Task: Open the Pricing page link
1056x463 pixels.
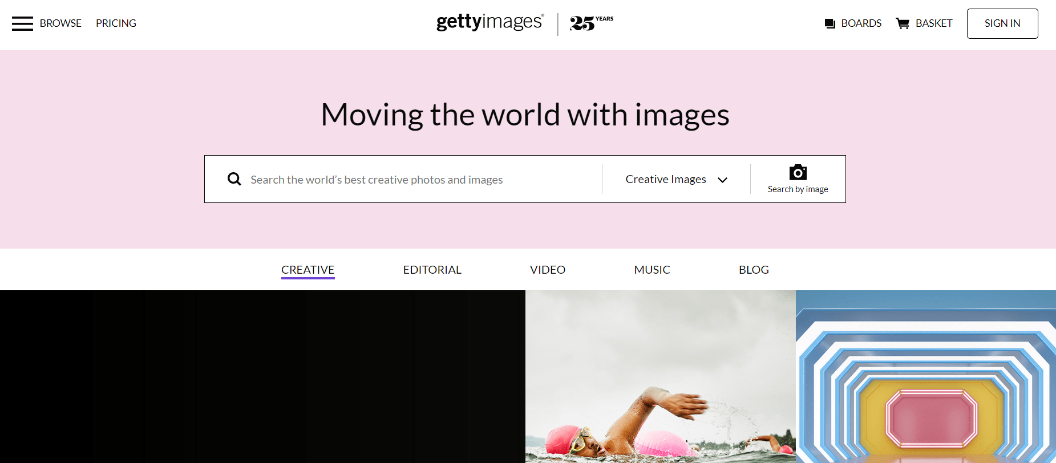Action: (116, 23)
